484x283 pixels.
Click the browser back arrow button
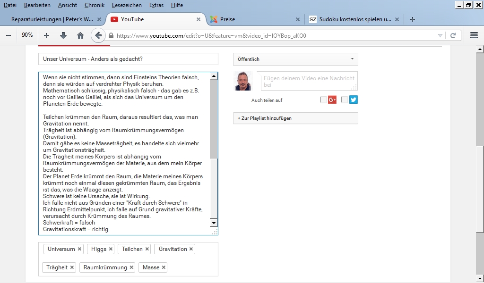(98, 35)
